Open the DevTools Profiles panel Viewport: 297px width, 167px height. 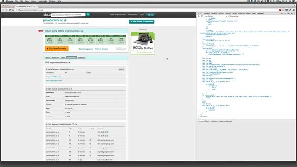234,13
